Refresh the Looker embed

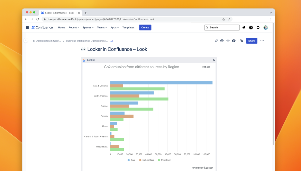(x=214, y=60)
